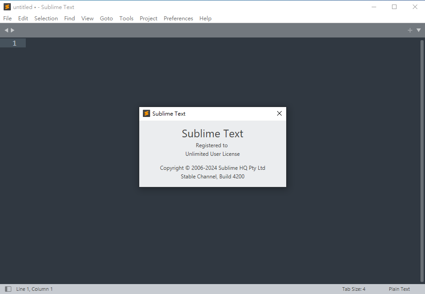Open the Edit menu
Screen dimensions: 425x294
click(23, 19)
